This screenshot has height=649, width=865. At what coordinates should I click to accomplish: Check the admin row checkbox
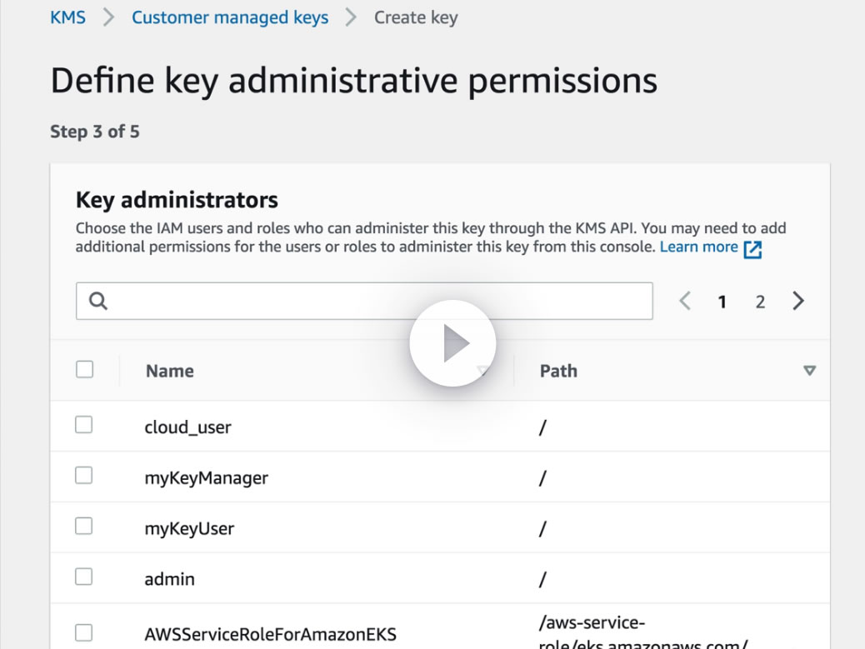(x=84, y=577)
